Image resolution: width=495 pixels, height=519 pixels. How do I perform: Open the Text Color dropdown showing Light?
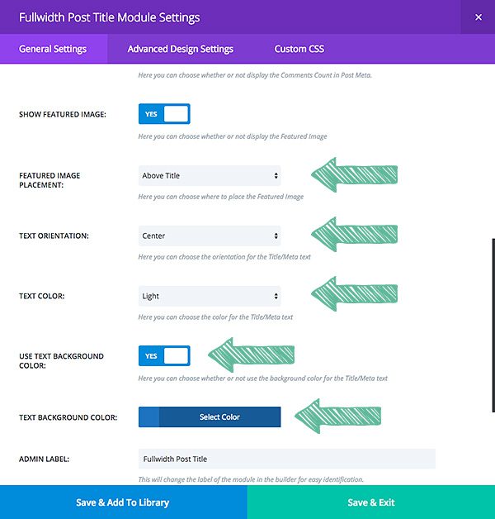click(210, 296)
